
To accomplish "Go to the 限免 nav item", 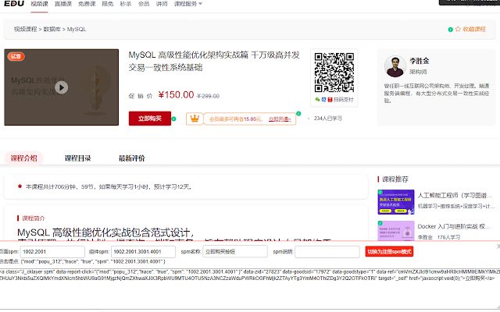I will (x=108, y=4).
